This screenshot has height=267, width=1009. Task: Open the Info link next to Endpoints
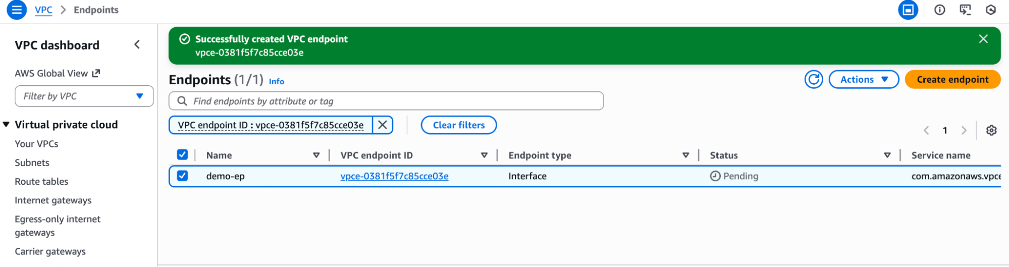tap(277, 81)
